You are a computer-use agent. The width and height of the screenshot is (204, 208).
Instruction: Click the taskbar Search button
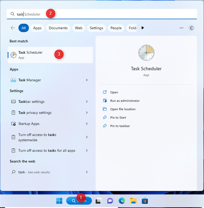pyautogui.click(x=79, y=201)
